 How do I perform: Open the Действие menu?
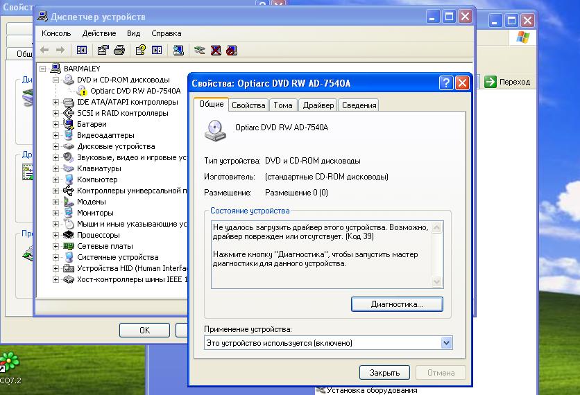(x=99, y=33)
